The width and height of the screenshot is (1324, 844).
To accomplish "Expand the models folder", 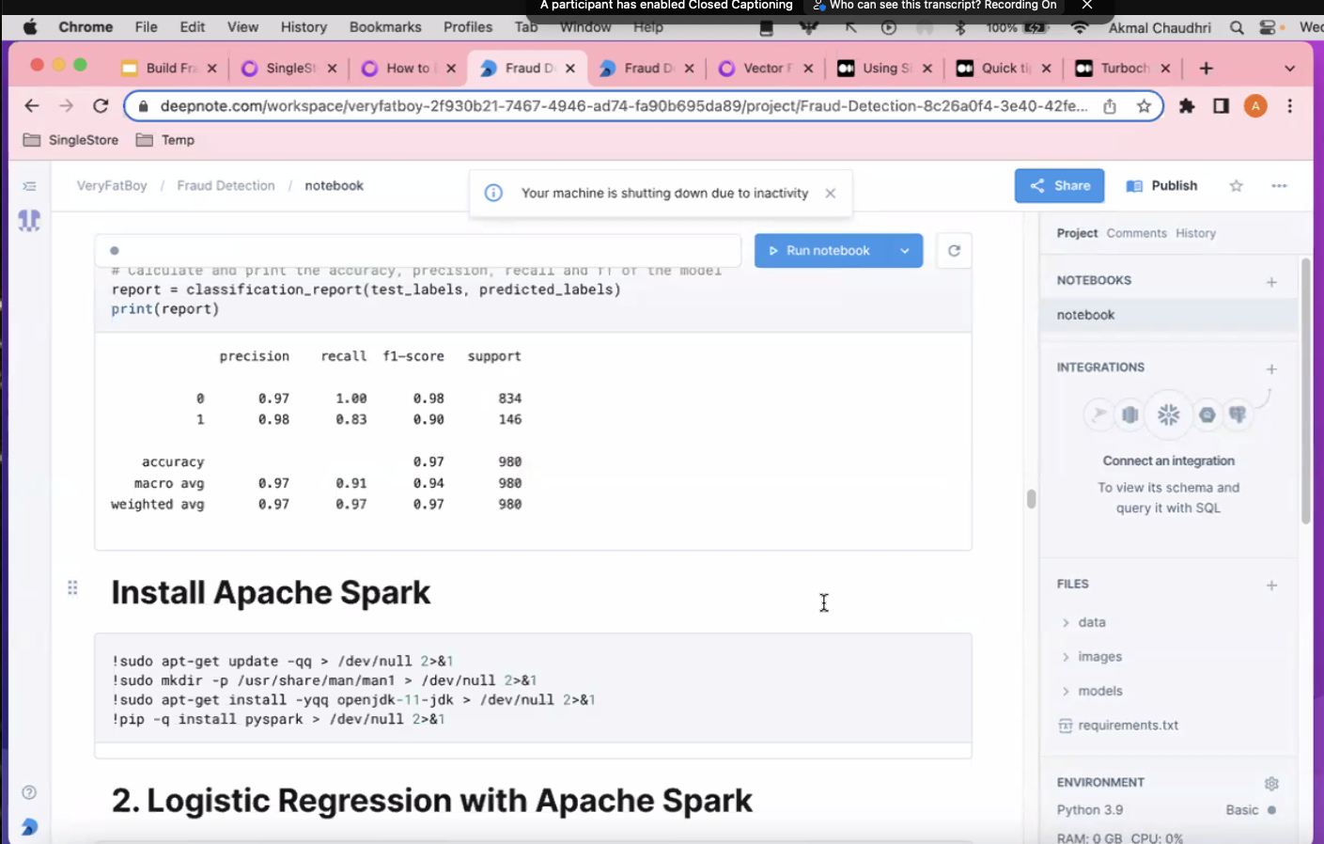I will pos(1099,691).
